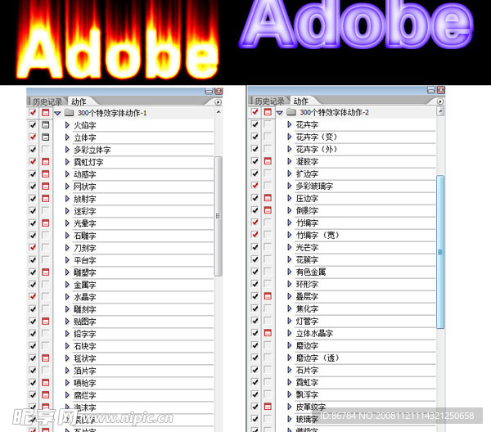Uncheck the 光芒字 action checkbox
Viewport: 491px width, 432px height.
255,247
